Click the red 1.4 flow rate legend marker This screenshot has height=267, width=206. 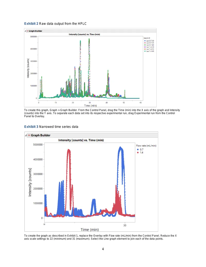click(138, 152)
